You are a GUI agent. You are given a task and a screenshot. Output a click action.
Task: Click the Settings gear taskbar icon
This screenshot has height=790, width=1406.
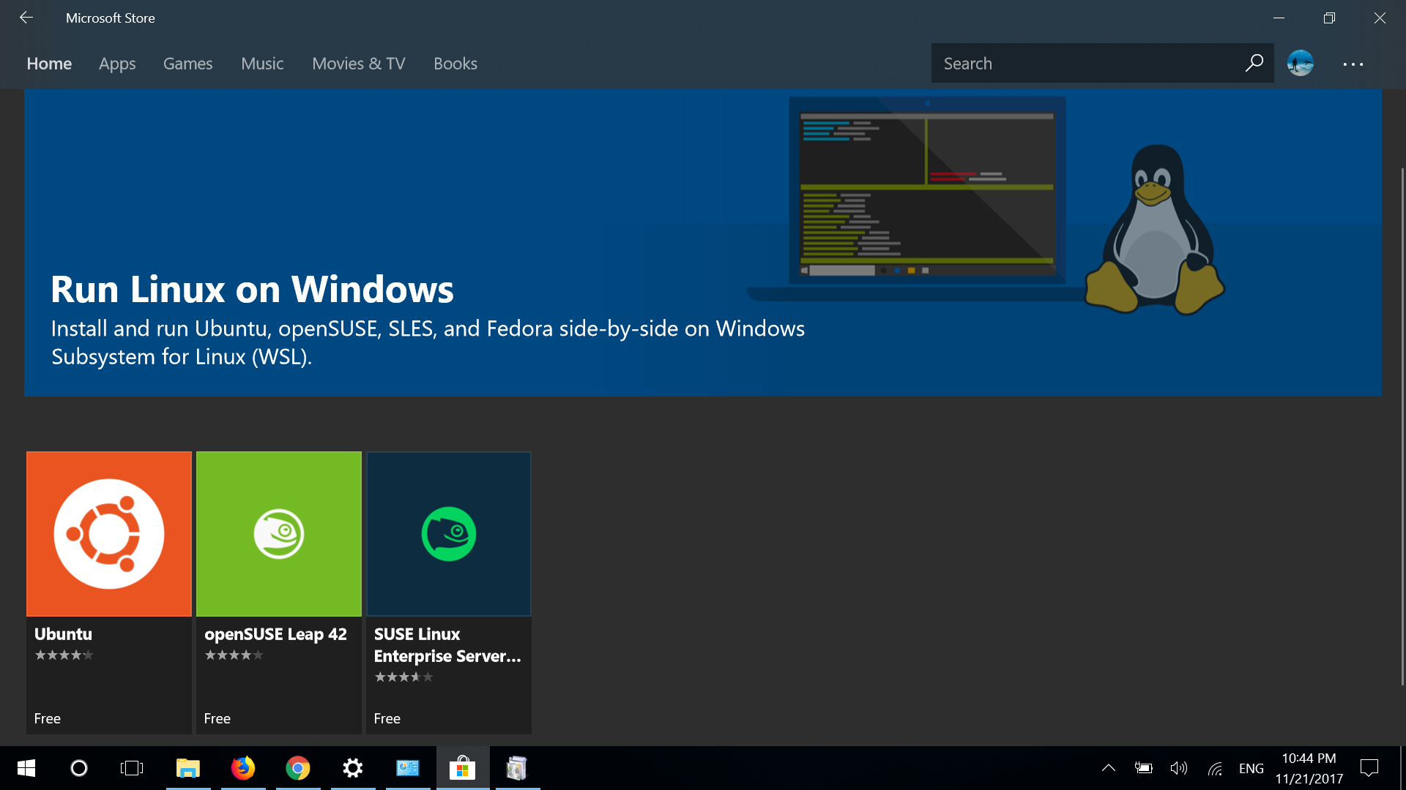[352, 768]
